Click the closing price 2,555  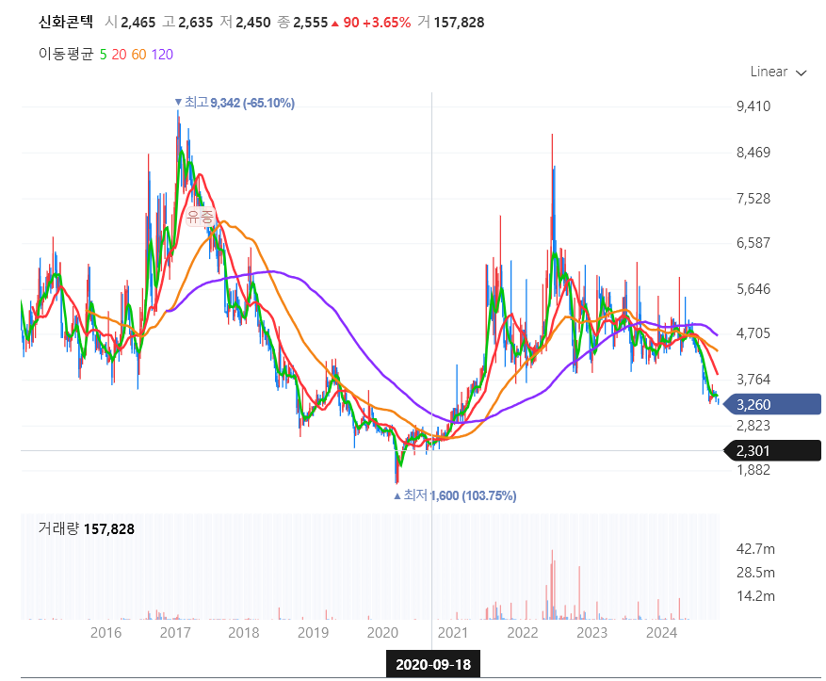click(x=310, y=23)
